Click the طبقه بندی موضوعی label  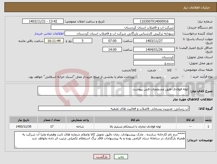click(x=198, y=70)
